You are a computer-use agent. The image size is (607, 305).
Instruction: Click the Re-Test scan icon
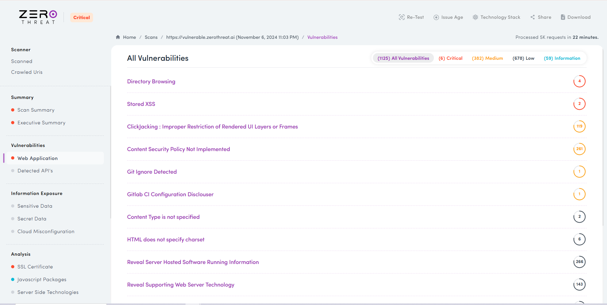[402, 17]
